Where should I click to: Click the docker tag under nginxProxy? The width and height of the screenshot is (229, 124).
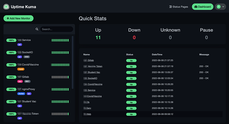click(21, 94)
